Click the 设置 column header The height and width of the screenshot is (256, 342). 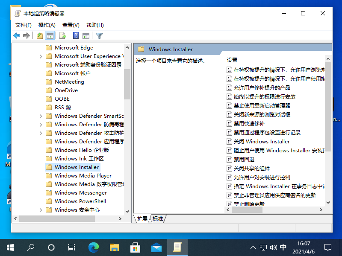pos(232,60)
